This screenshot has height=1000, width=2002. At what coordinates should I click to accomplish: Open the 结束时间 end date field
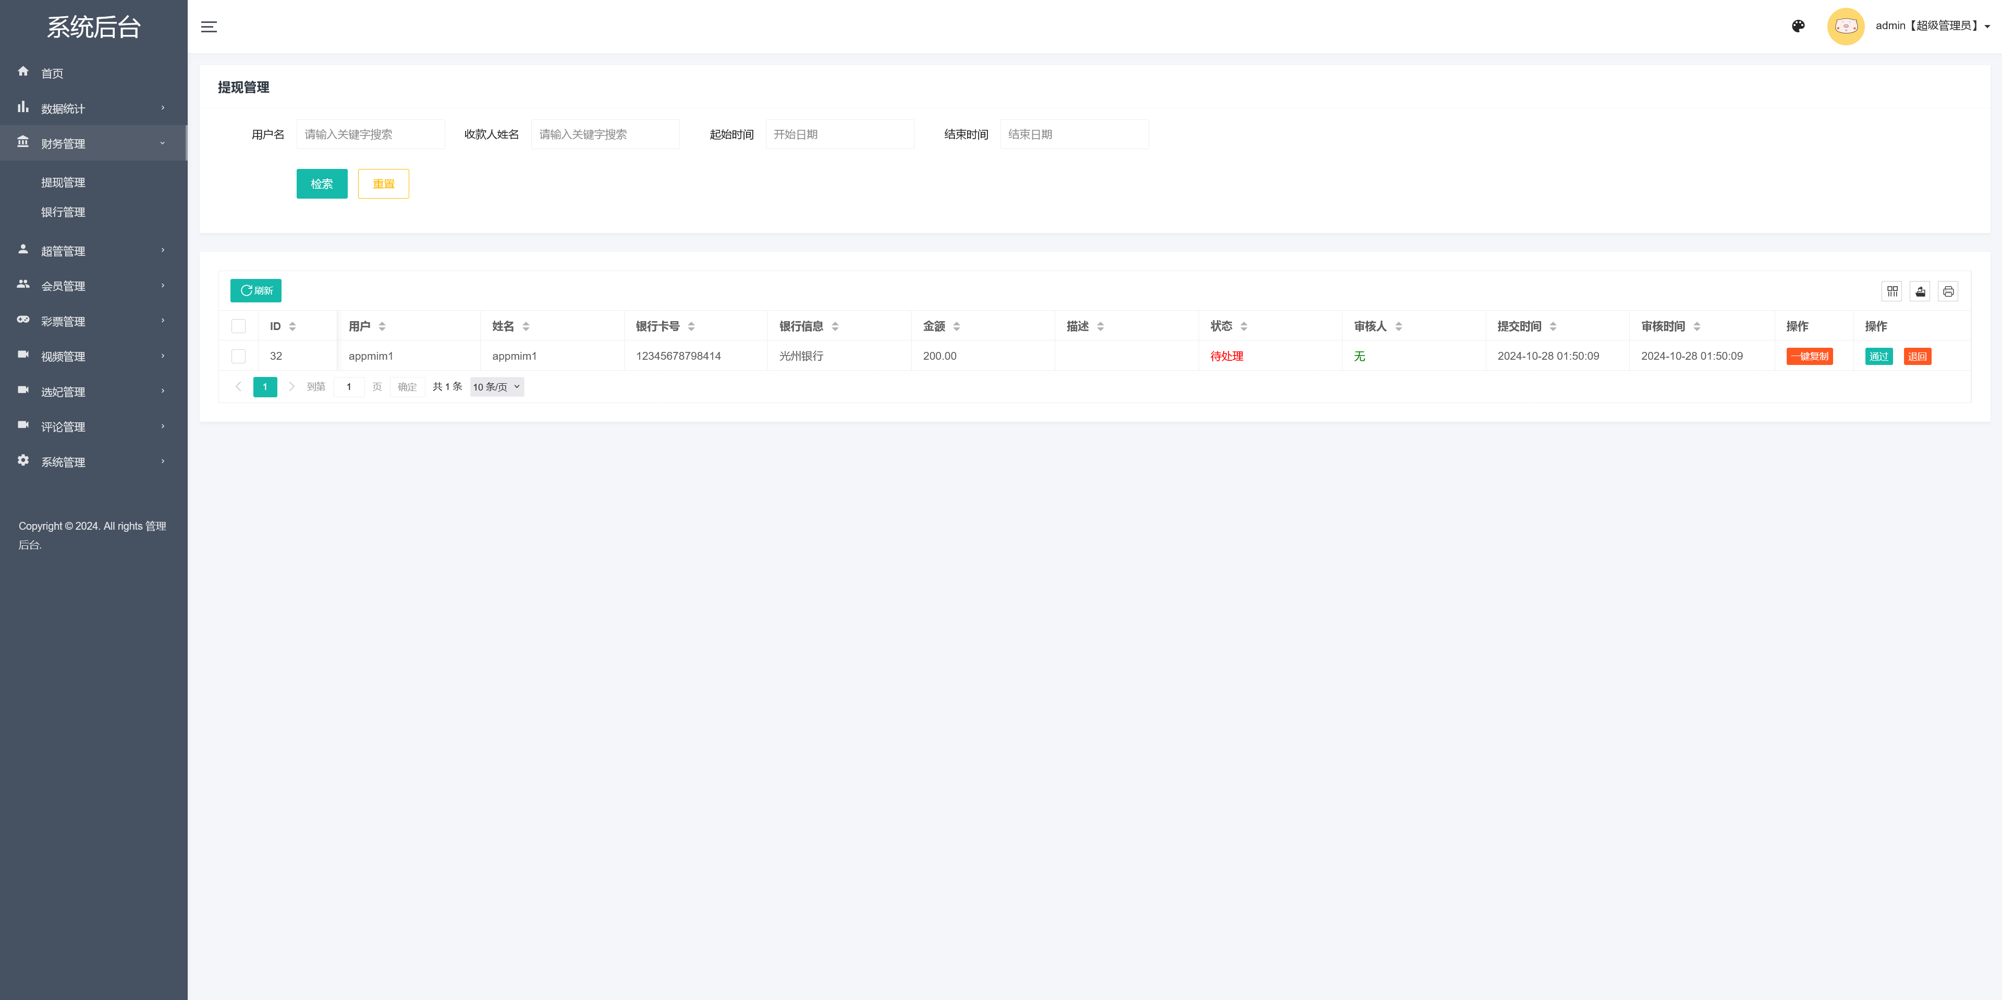tap(1074, 135)
